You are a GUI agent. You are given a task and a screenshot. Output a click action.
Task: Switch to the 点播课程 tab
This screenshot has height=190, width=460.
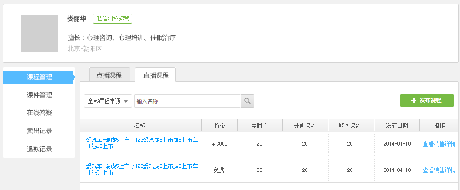109,76
